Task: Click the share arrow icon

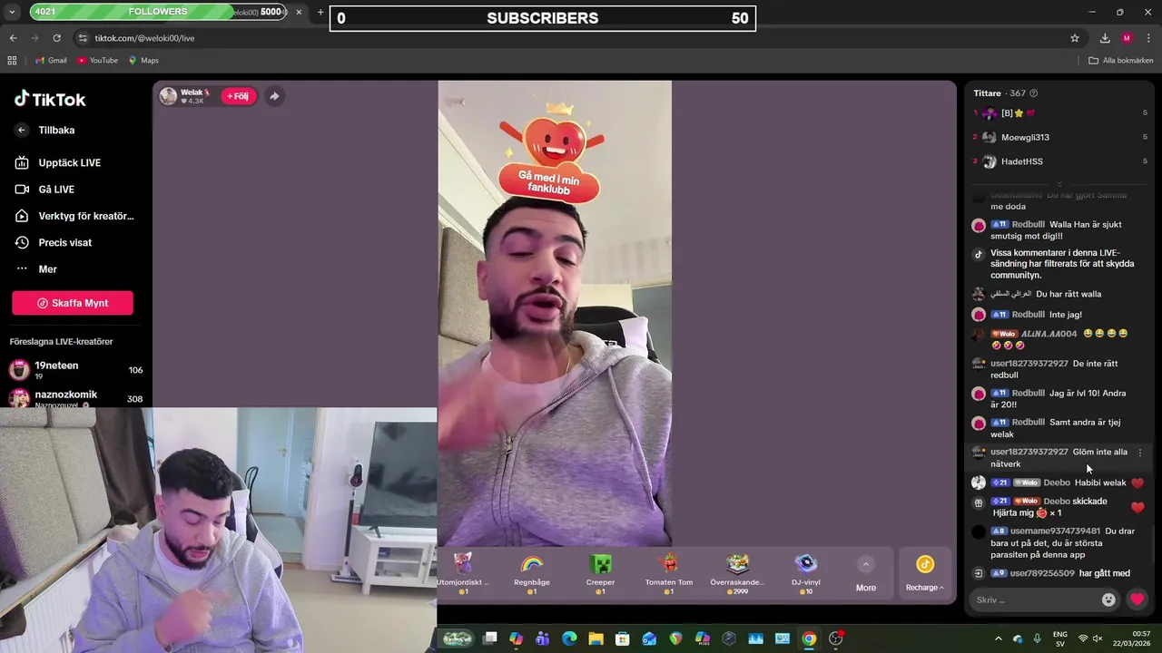Action: click(274, 96)
